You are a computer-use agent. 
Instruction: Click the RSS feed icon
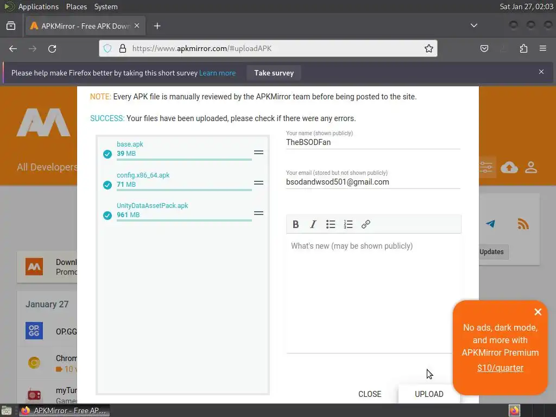pos(523,224)
